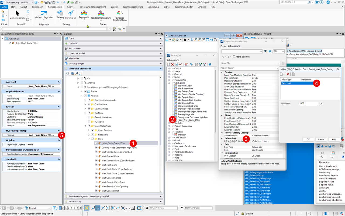Click the Zoom In icon in Ansicht 1 toolbar

click(x=196, y=40)
